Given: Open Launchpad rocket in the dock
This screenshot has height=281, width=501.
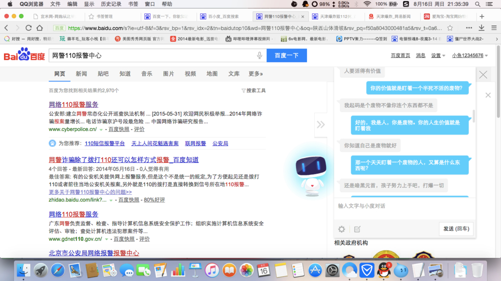Looking at the screenshot, I should (41, 270).
